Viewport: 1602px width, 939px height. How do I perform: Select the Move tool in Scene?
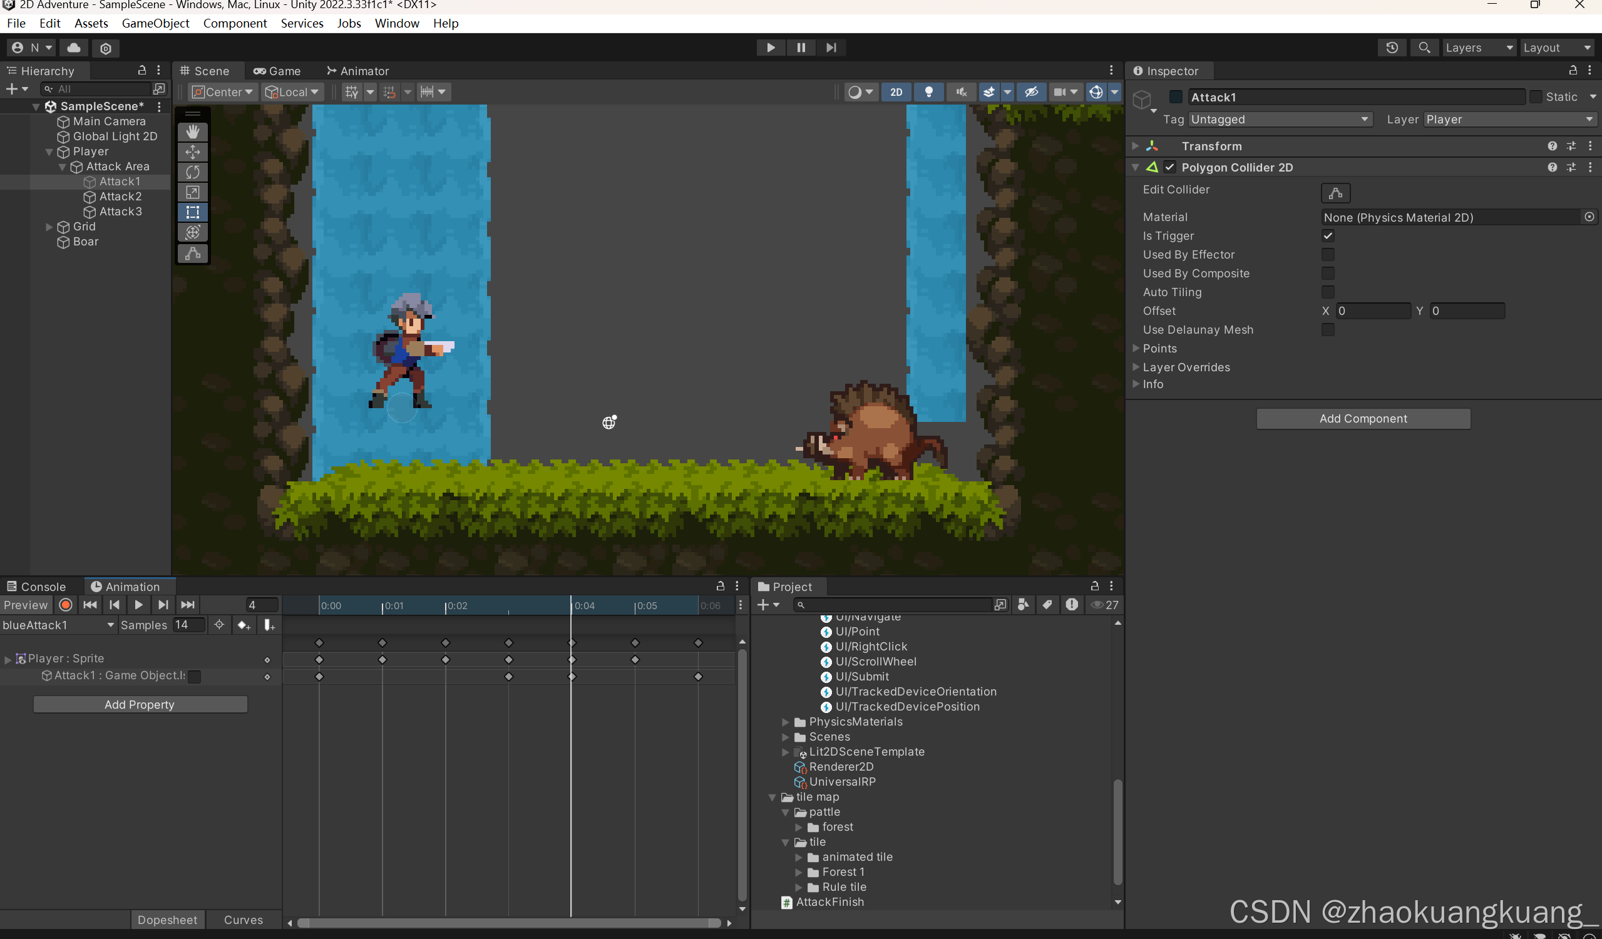(193, 152)
